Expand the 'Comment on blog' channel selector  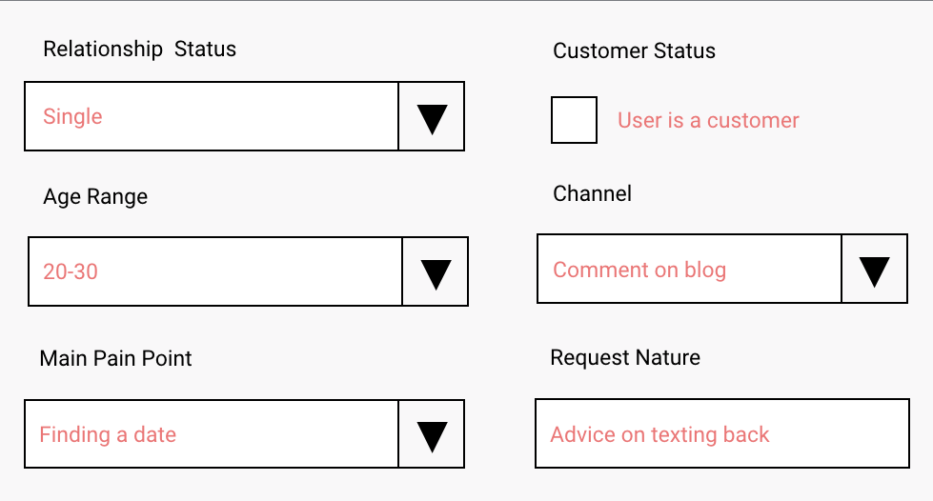pos(690,271)
